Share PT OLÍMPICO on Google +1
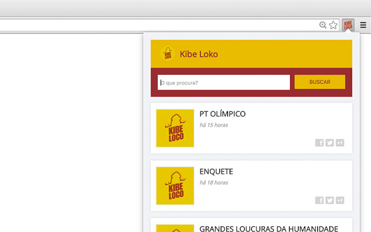371x232 pixels. [x=340, y=143]
